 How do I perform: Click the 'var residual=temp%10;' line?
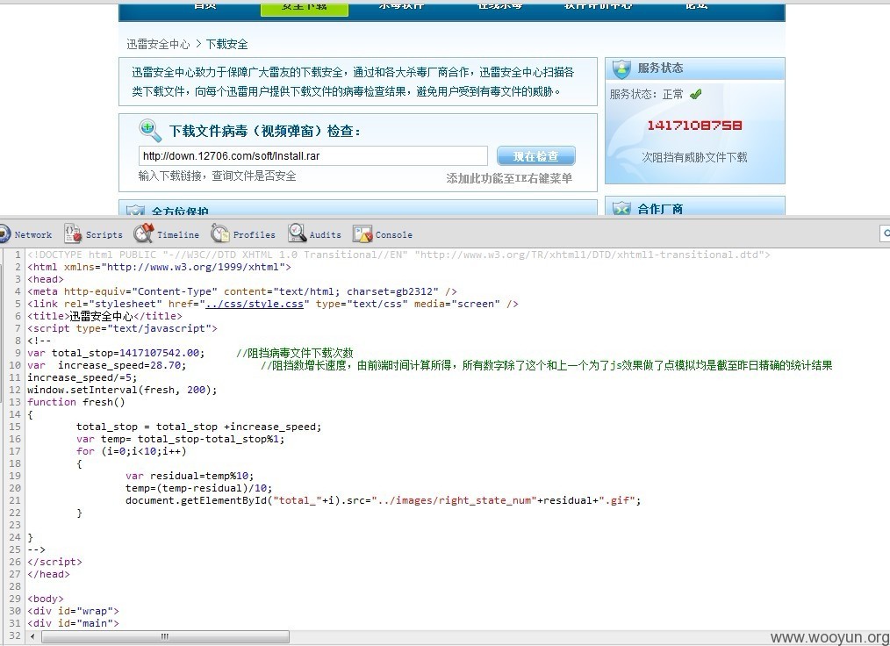click(190, 476)
